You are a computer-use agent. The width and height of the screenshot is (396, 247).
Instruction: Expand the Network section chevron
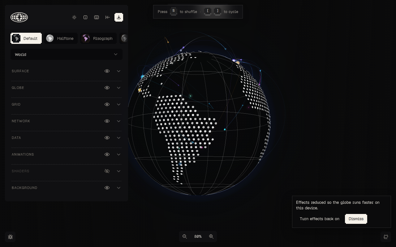pyautogui.click(x=118, y=121)
